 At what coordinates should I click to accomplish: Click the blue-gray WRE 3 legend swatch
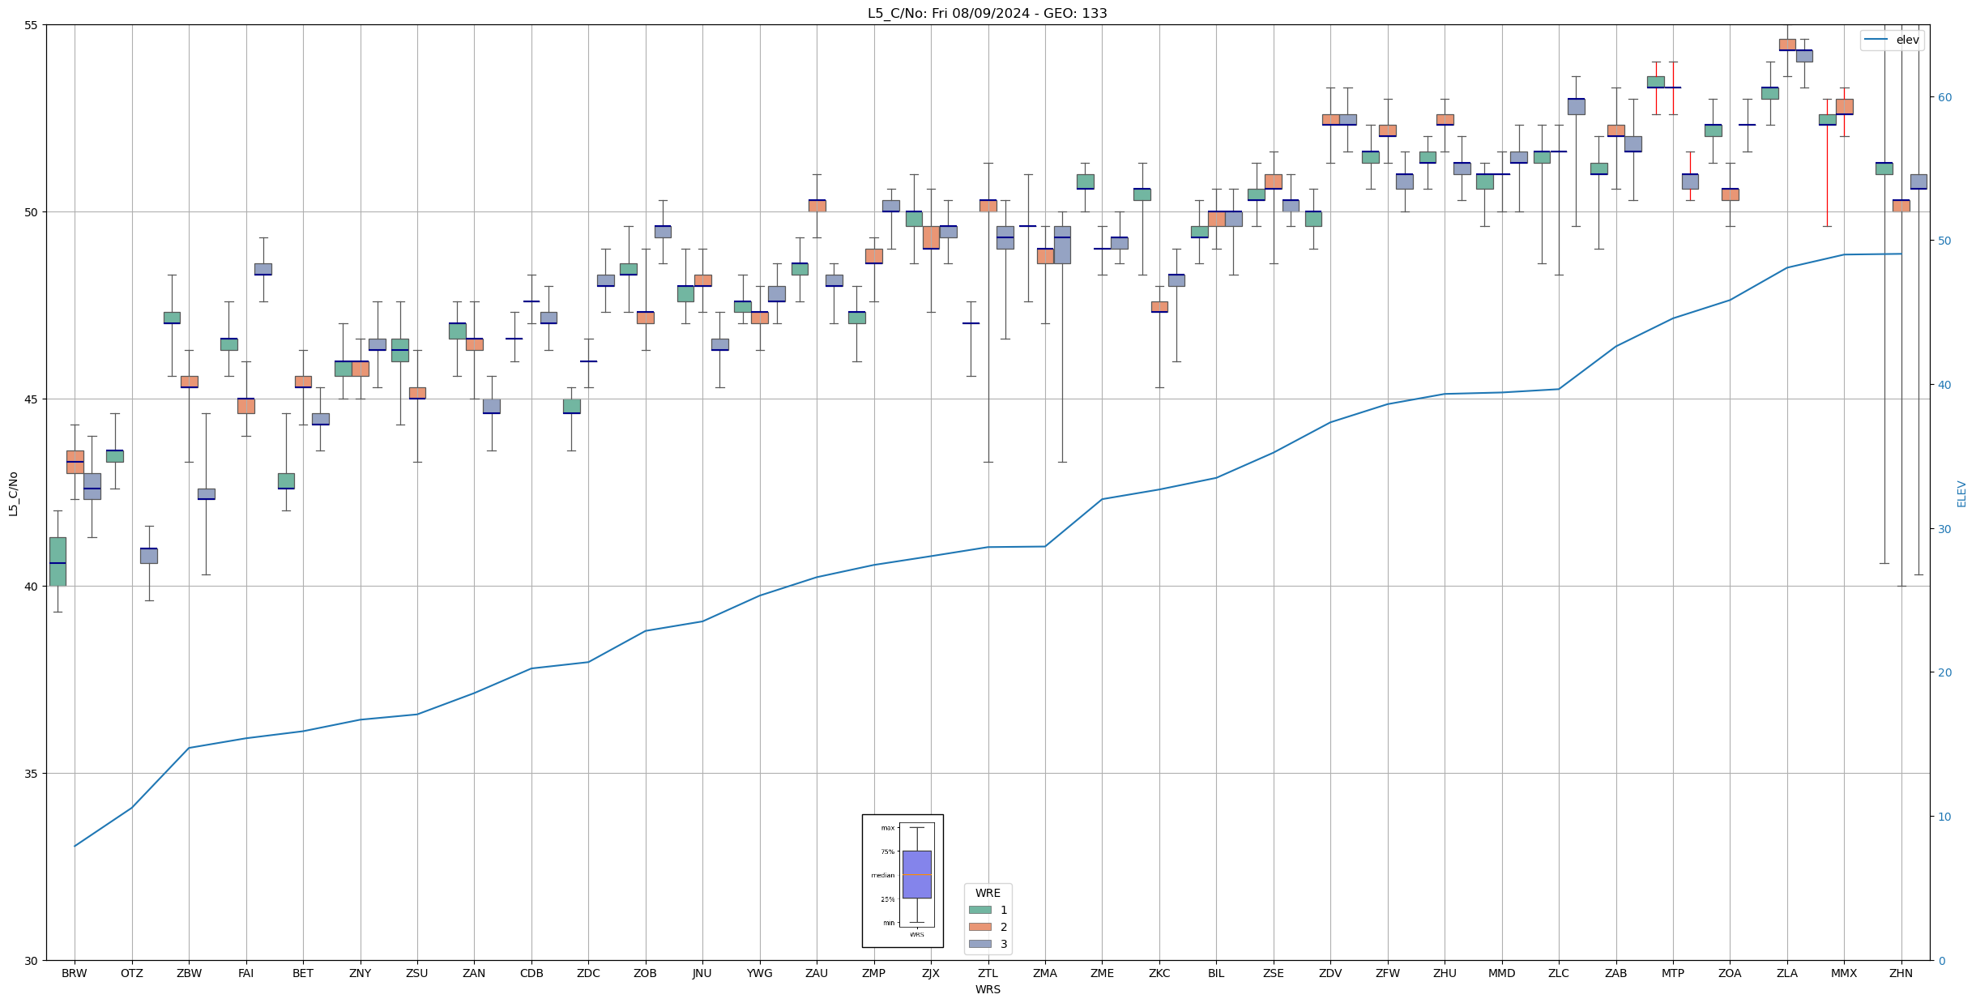click(979, 944)
